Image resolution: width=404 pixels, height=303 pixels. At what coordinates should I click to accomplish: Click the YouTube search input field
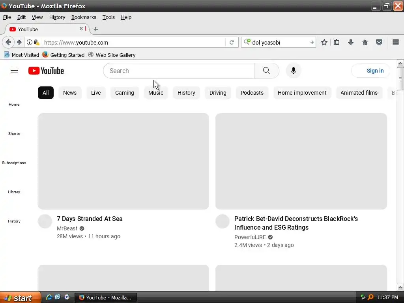point(179,71)
